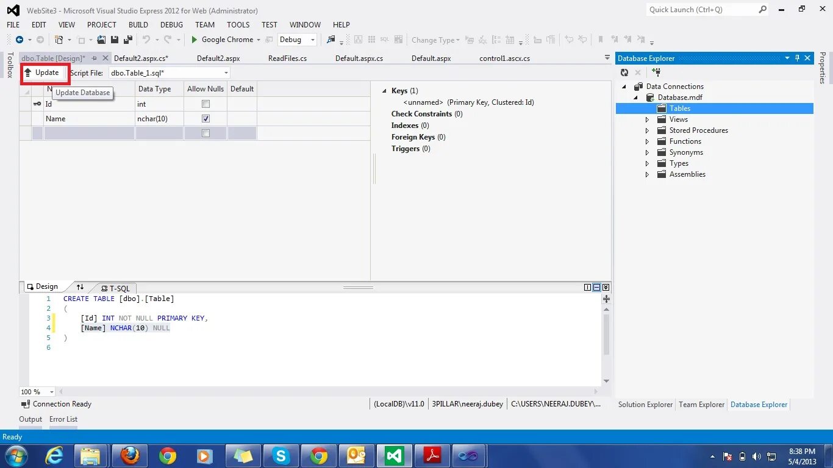Screen dimensions: 833x468
Task: Select the Functions node in Database Explorer
Action: click(x=685, y=141)
